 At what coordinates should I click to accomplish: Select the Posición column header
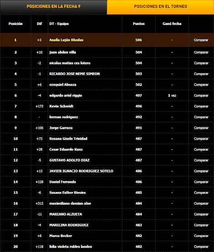pyautogui.click(x=15, y=24)
